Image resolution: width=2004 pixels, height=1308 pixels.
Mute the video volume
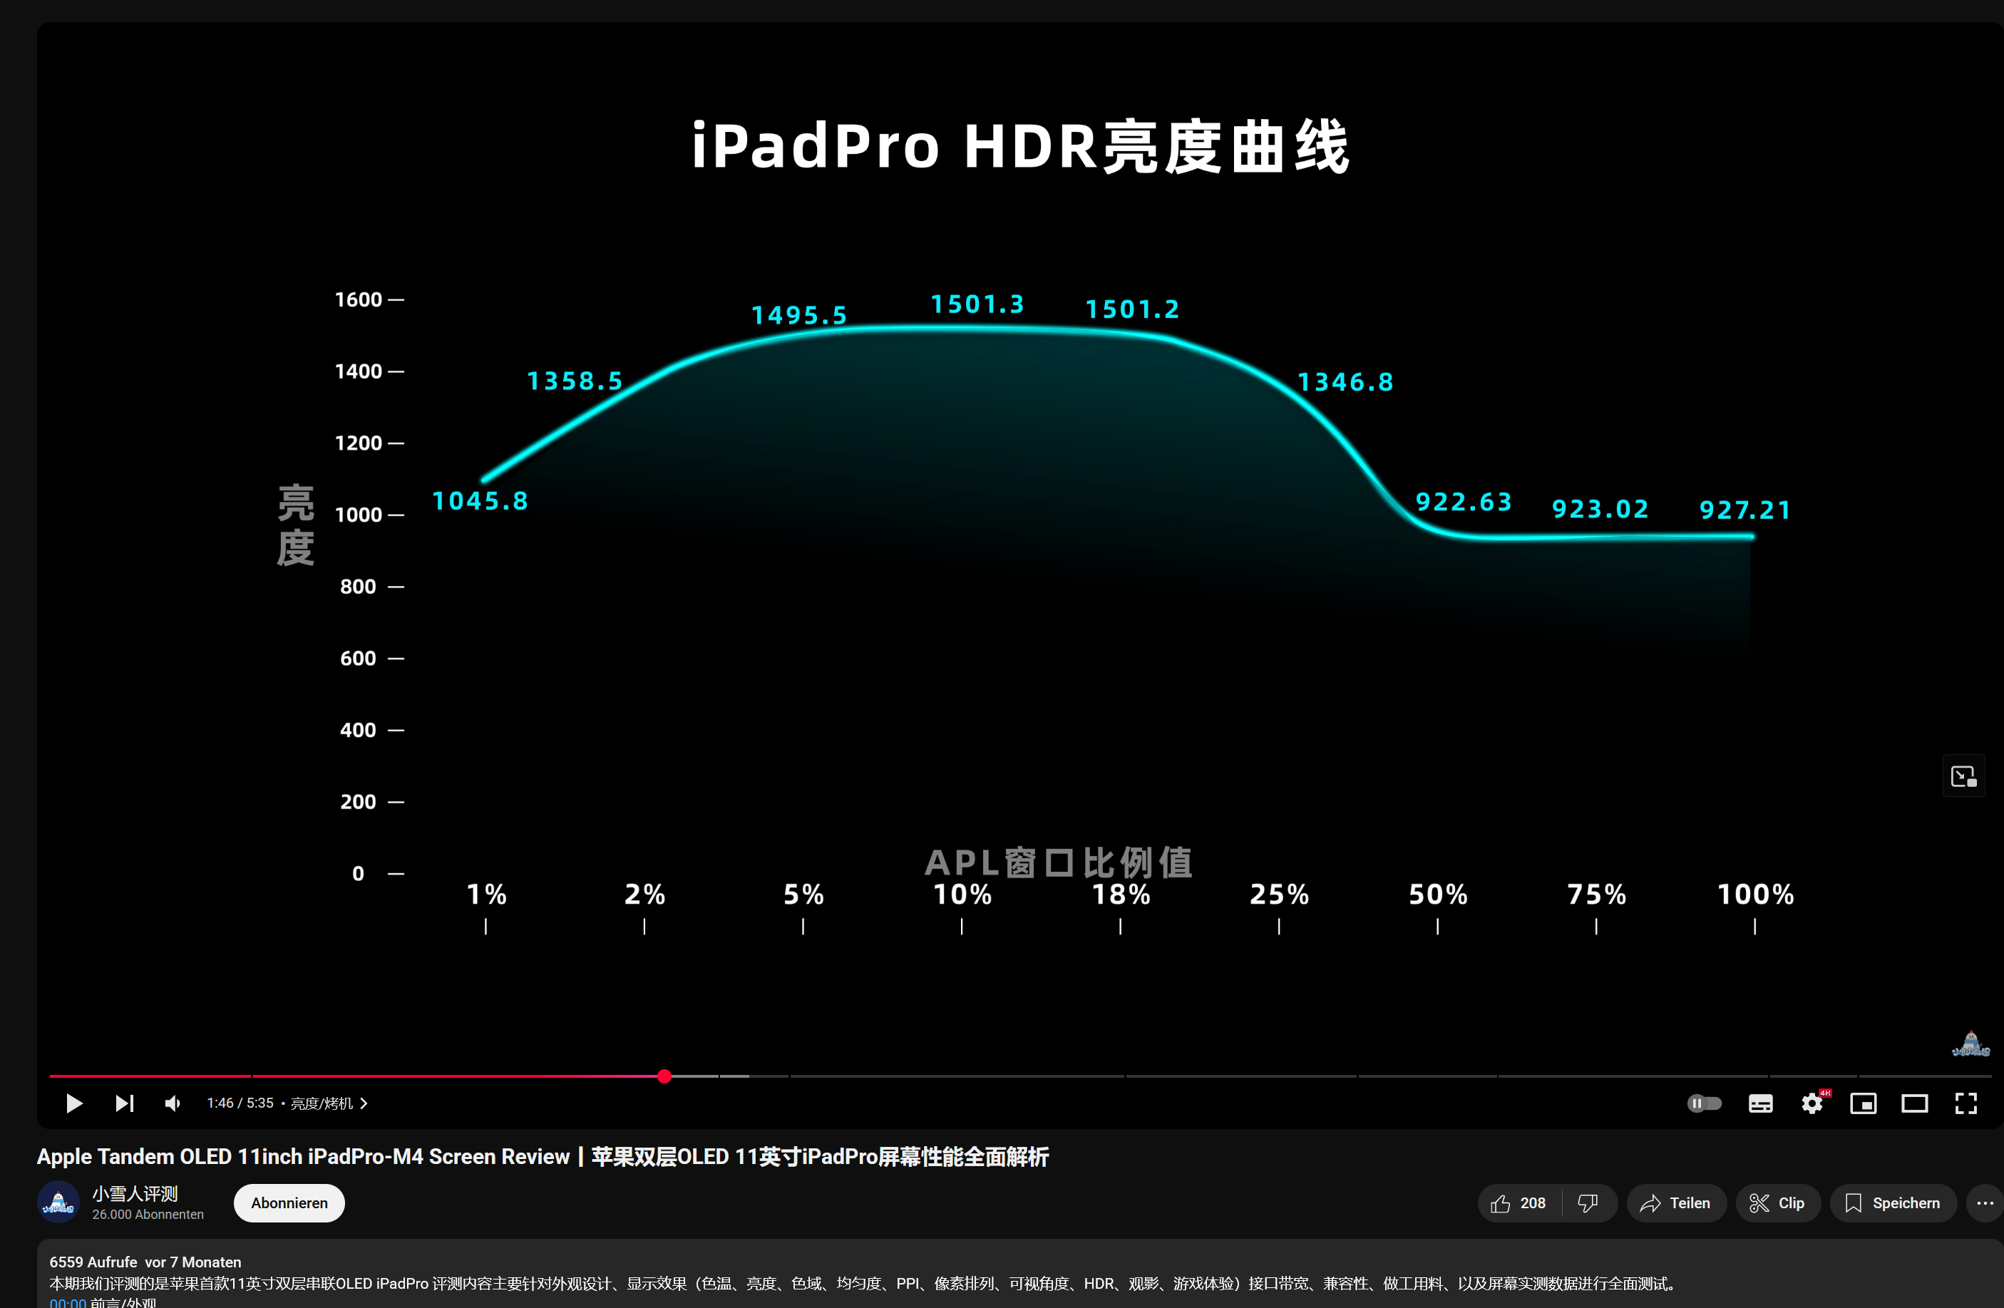pos(172,1103)
